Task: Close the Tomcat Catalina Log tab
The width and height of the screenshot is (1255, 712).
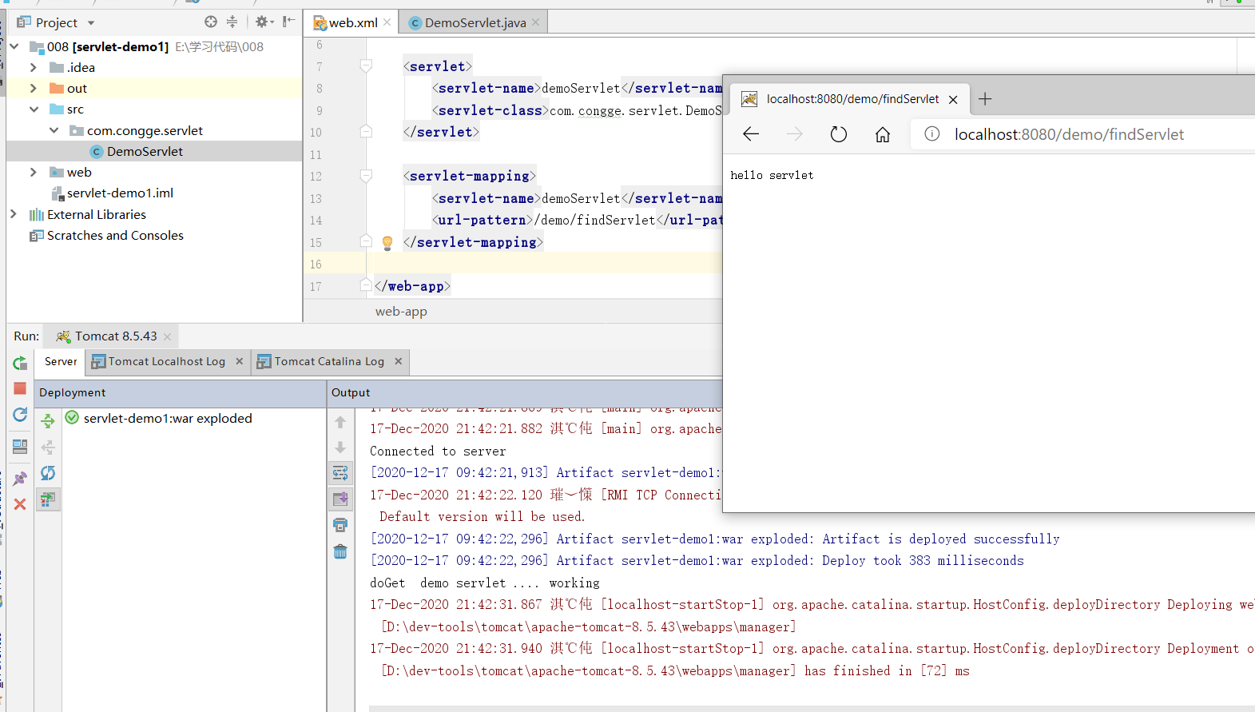Action: tap(398, 361)
